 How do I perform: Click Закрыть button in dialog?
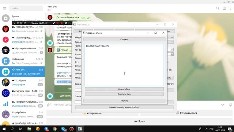click(x=124, y=101)
